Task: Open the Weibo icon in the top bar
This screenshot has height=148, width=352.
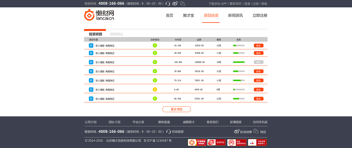Action: pyautogui.click(x=175, y=4)
